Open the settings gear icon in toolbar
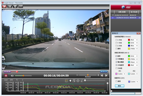This screenshot has height=96, width=143. 15,6
